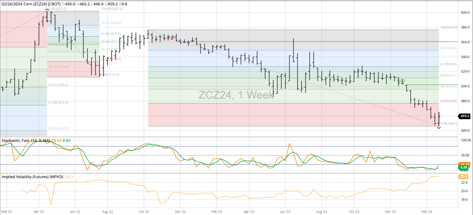Image resolution: width=473 pixels, height=215 pixels.
Task: Click the 50.0% (498-6) retracement label
Action: coord(58,85)
